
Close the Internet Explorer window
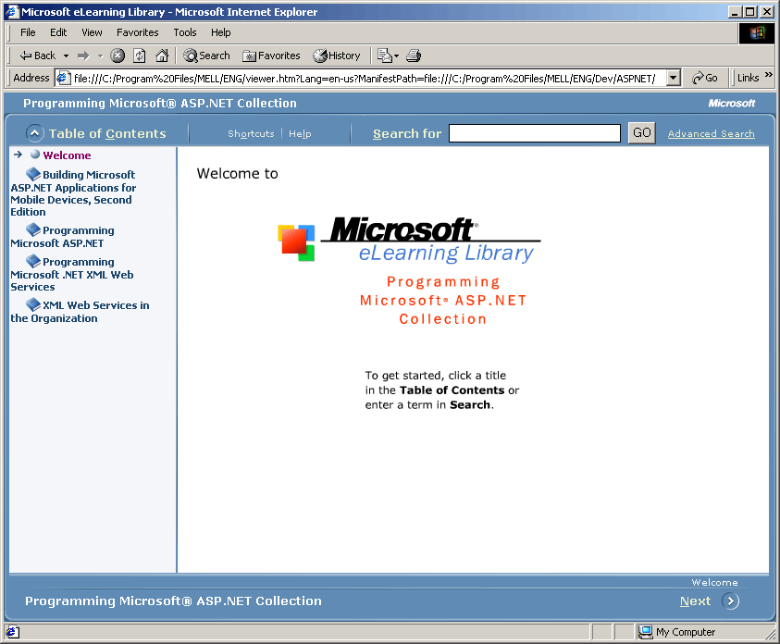[767, 11]
